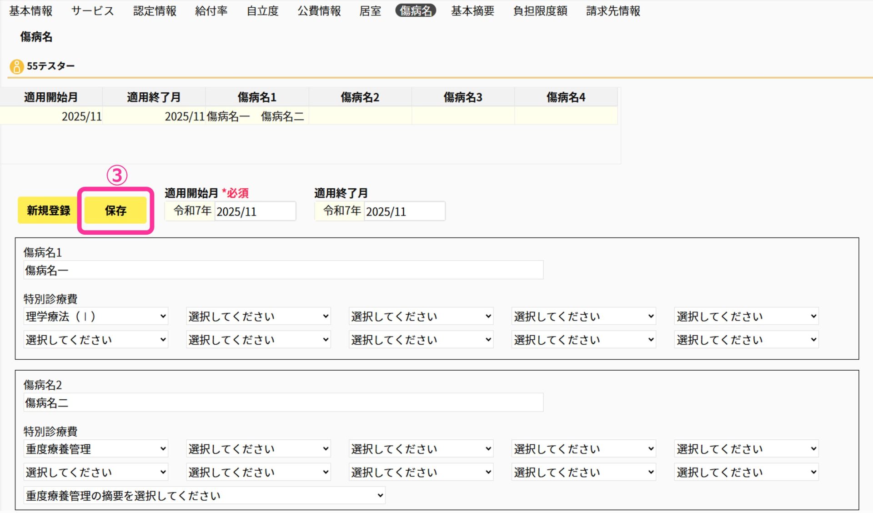Viewport: 873px width, 513px height.
Task: Open the 基本情報 tab
Action: pyautogui.click(x=31, y=11)
